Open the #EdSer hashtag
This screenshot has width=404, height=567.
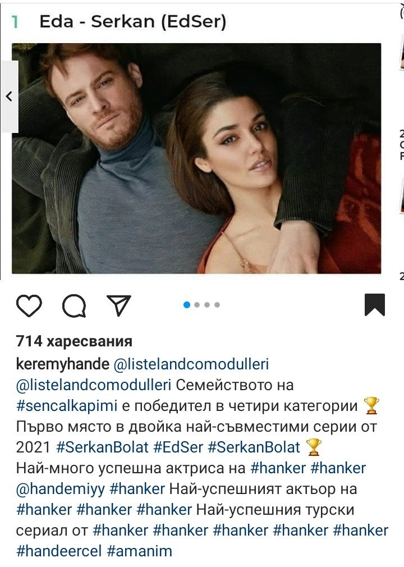(x=178, y=447)
